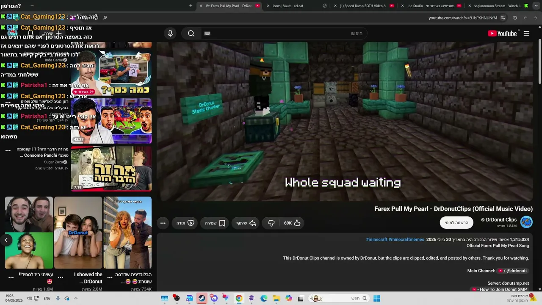The width and height of the screenshot is (542, 305).
Task: Open Steam from the taskbar
Action: [x=202, y=298]
